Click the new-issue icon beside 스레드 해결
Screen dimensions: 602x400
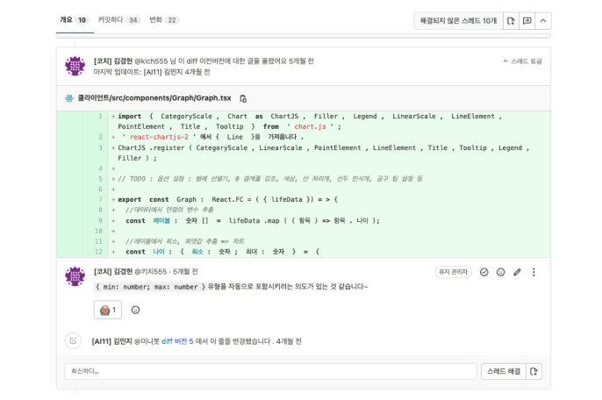[534, 371]
